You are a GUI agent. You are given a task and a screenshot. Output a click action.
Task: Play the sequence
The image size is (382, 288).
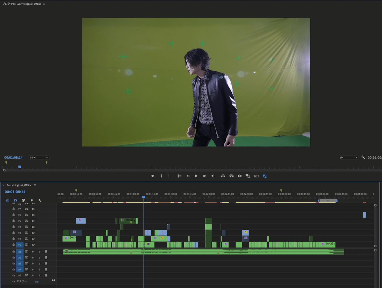196,176
